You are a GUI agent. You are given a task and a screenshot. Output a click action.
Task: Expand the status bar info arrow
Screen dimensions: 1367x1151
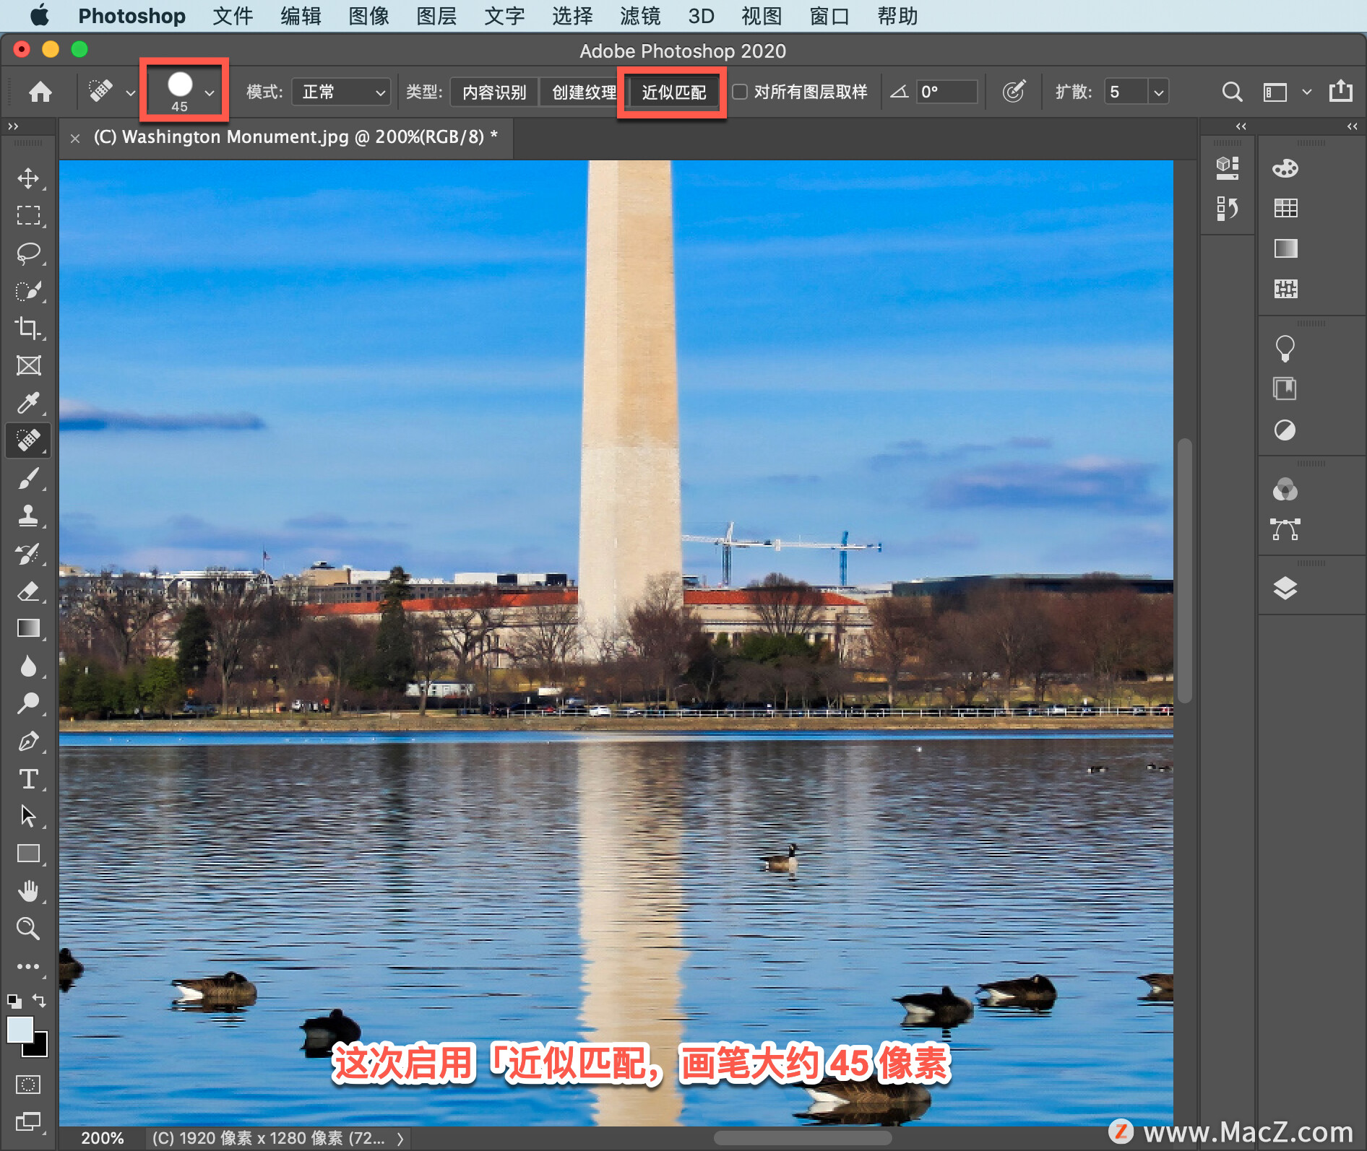point(400,1139)
